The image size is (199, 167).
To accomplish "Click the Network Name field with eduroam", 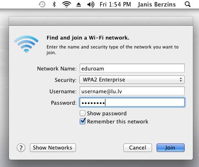I will point(132,68).
